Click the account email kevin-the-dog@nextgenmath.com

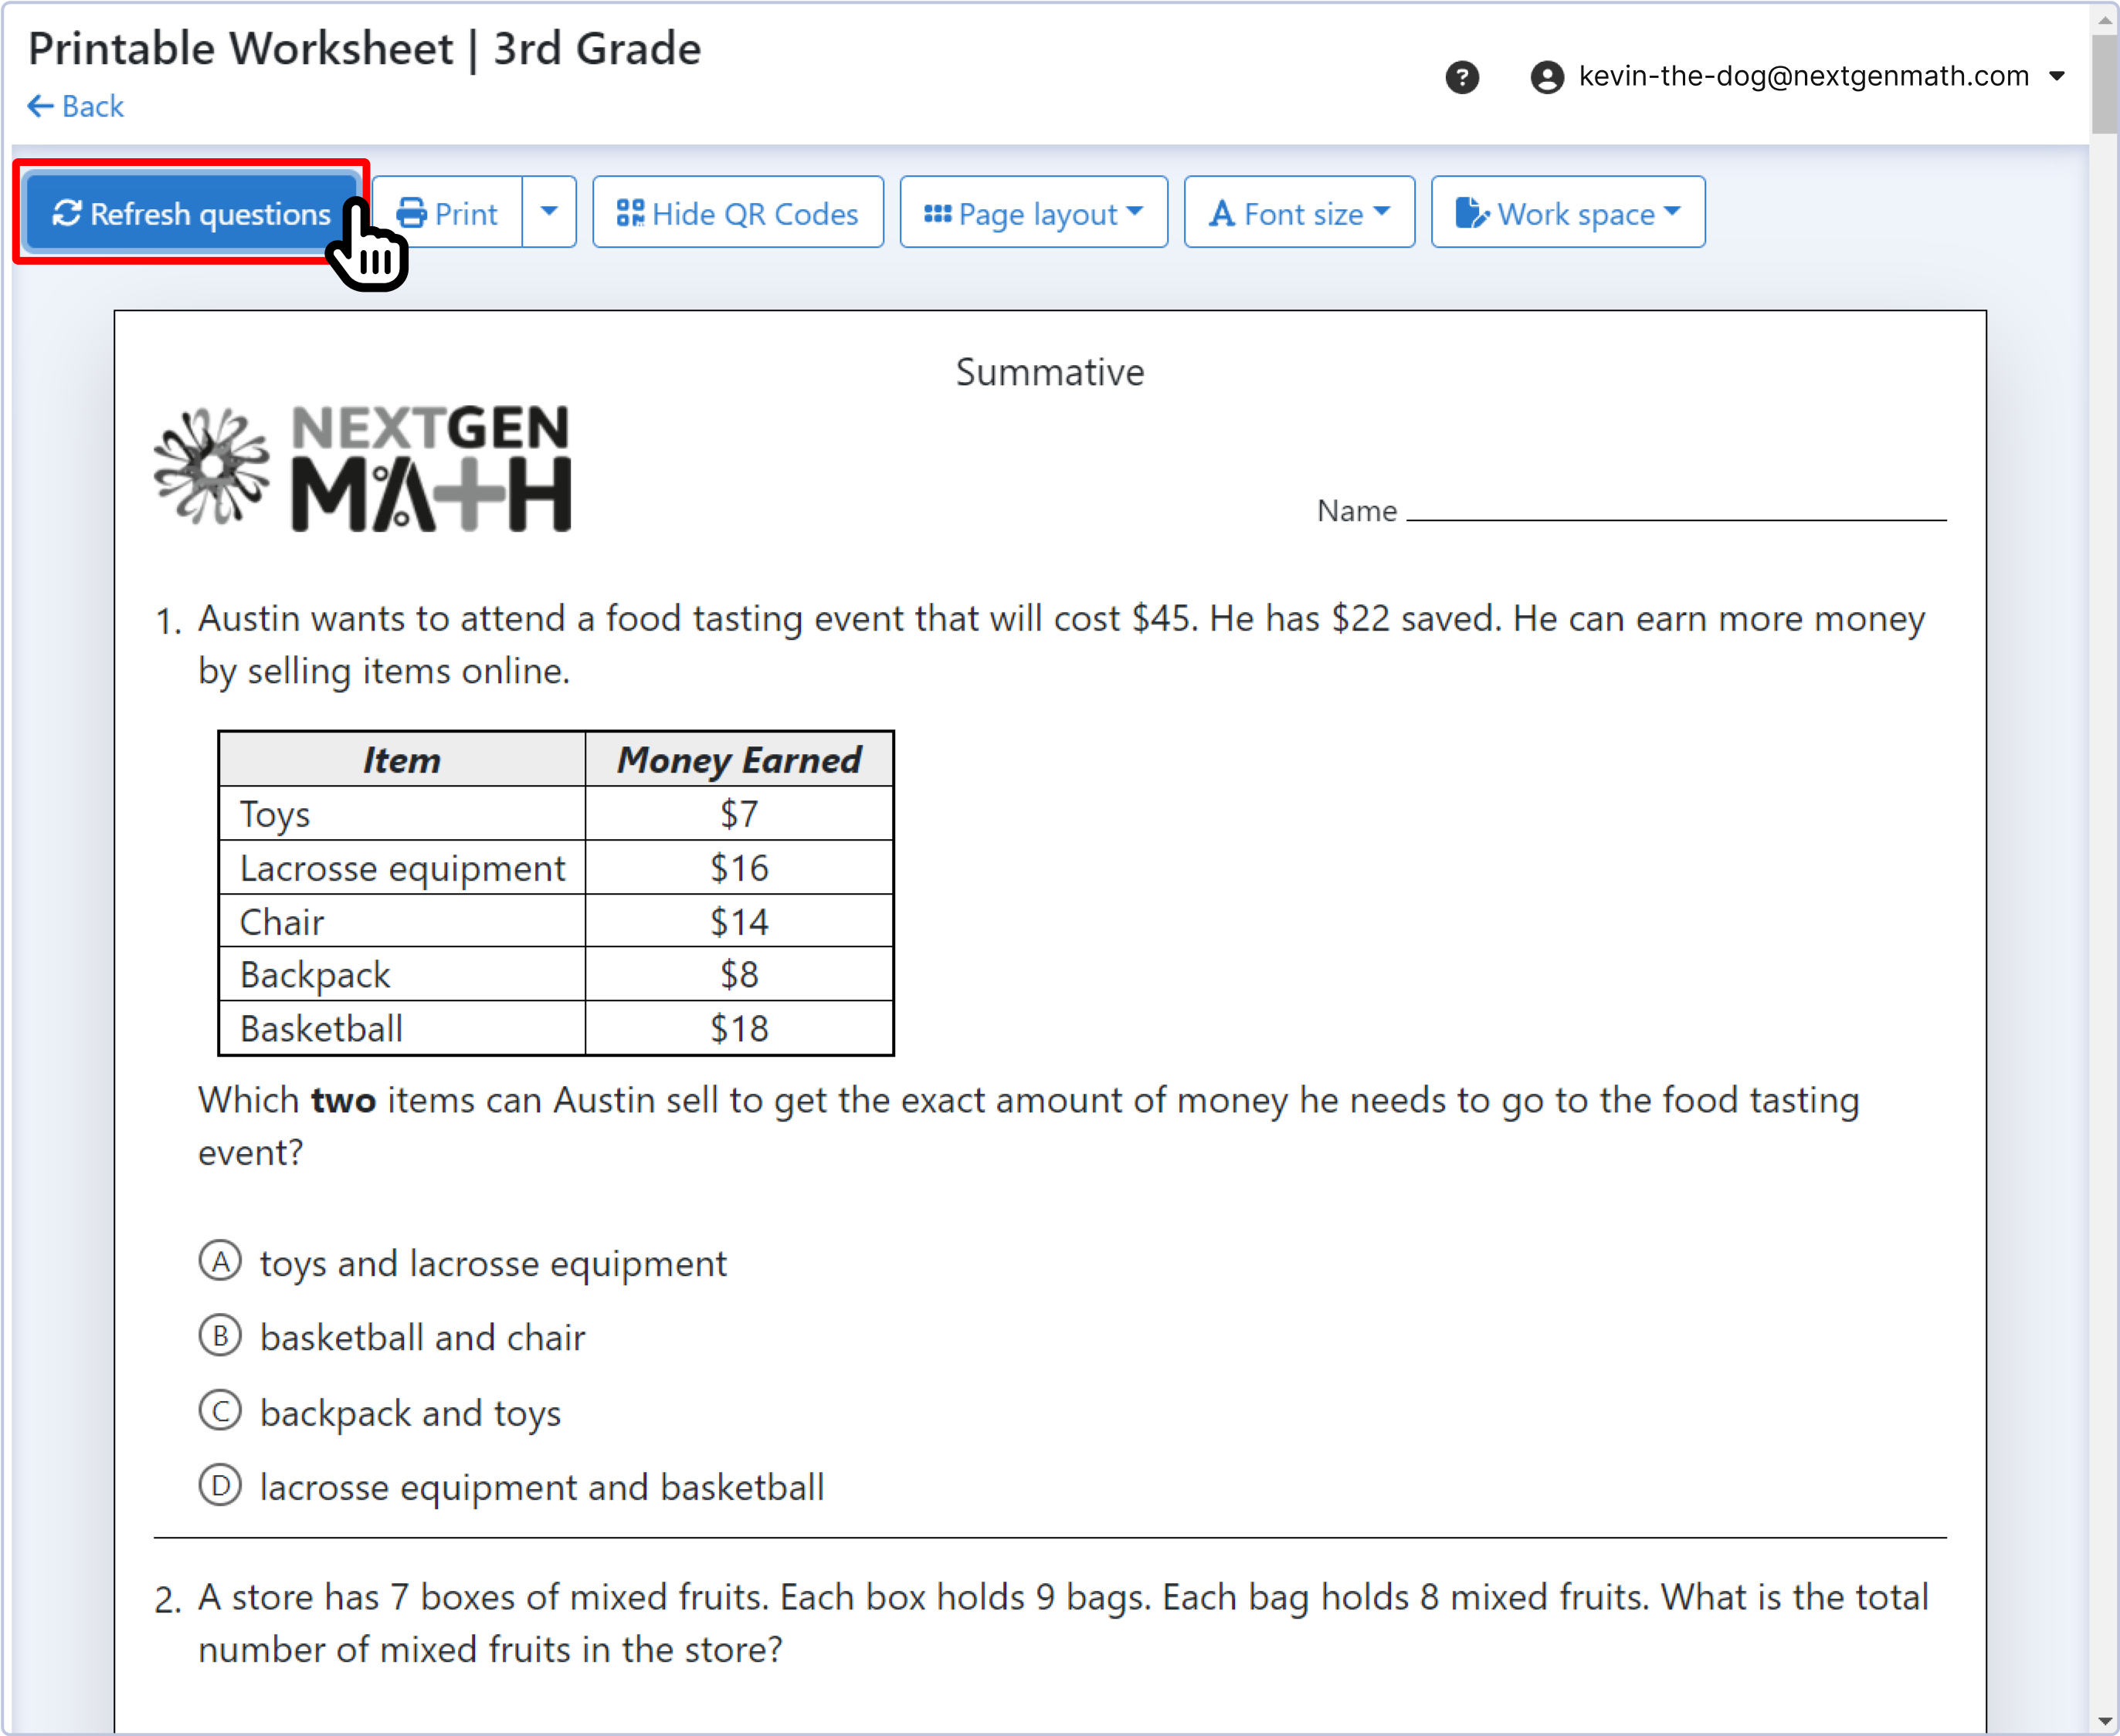[x=1804, y=76]
